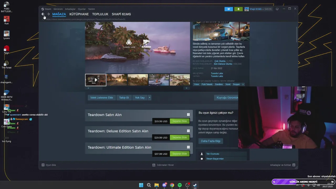Click Steam's forward navigation arrow

pos(49,14)
